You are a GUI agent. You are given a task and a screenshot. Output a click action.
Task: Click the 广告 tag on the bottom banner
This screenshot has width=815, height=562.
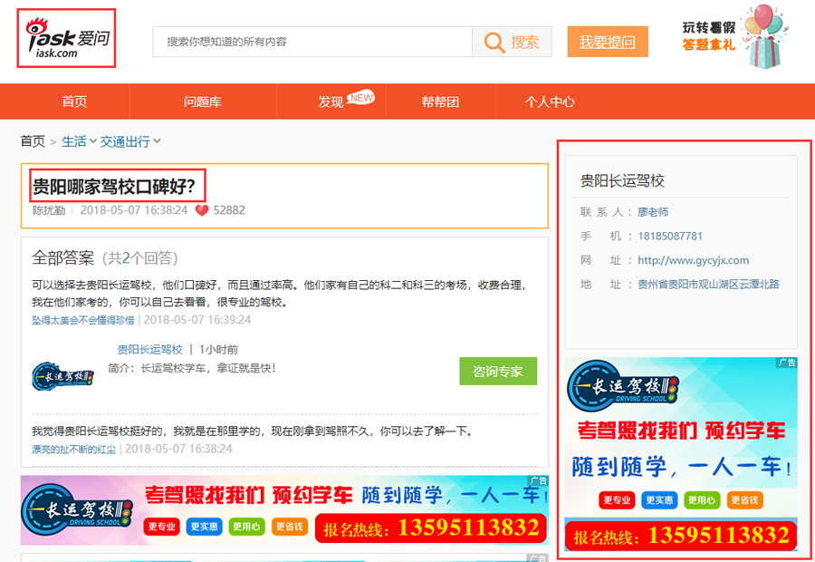(x=538, y=480)
